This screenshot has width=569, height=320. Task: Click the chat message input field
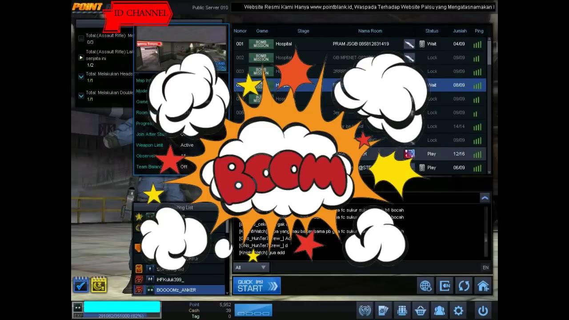tap(376, 268)
